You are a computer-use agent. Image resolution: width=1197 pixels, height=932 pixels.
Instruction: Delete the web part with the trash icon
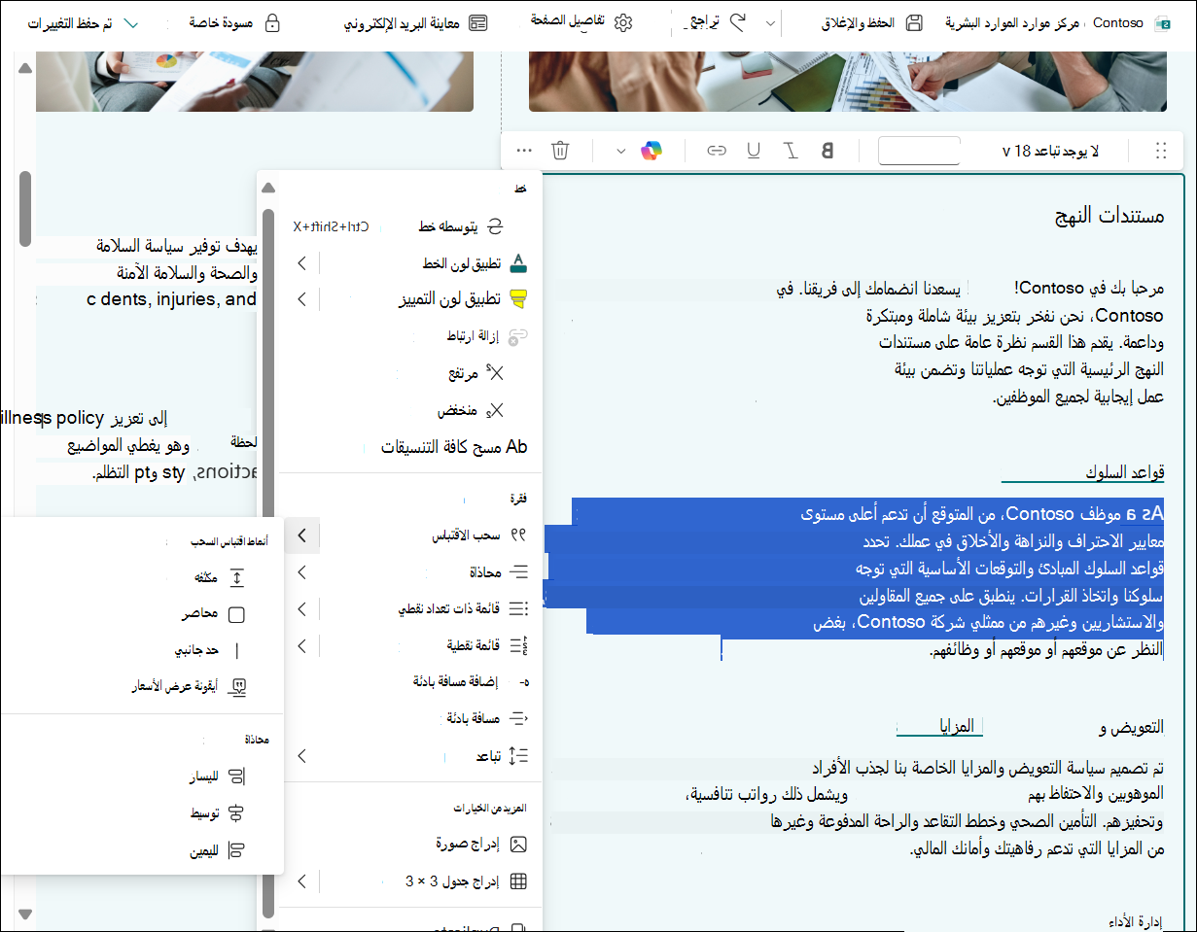pyautogui.click(x=560, y=151)
